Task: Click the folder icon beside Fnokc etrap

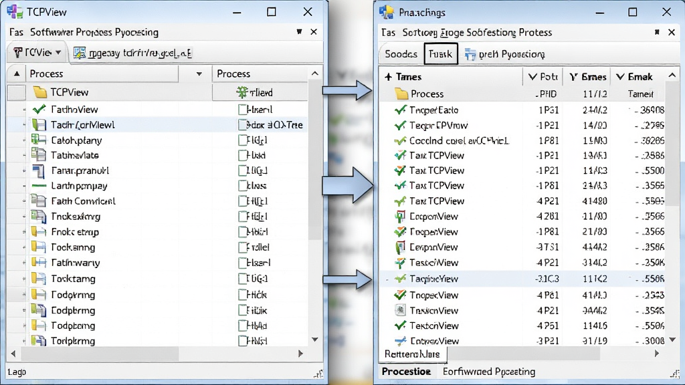Action: (38, 232)
